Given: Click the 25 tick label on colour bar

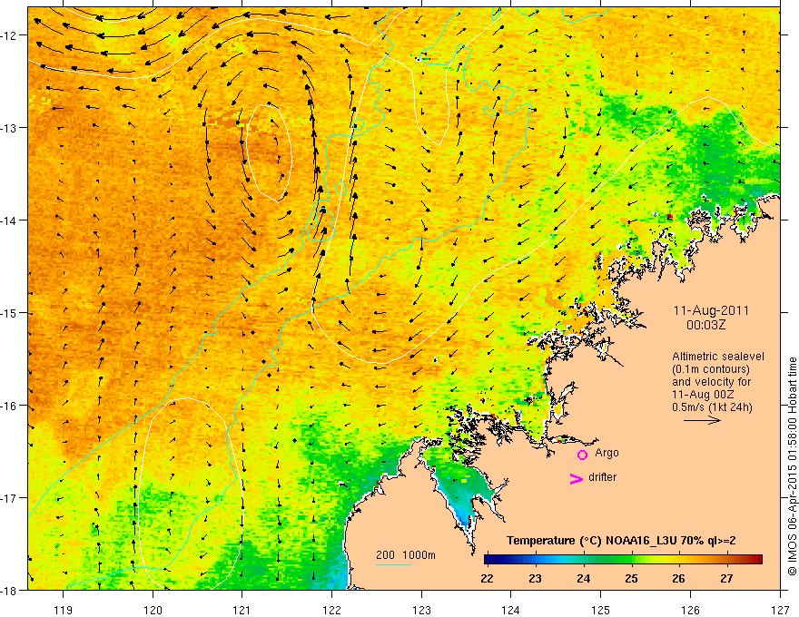Looking at the screenshot, I should click(631, 578).
